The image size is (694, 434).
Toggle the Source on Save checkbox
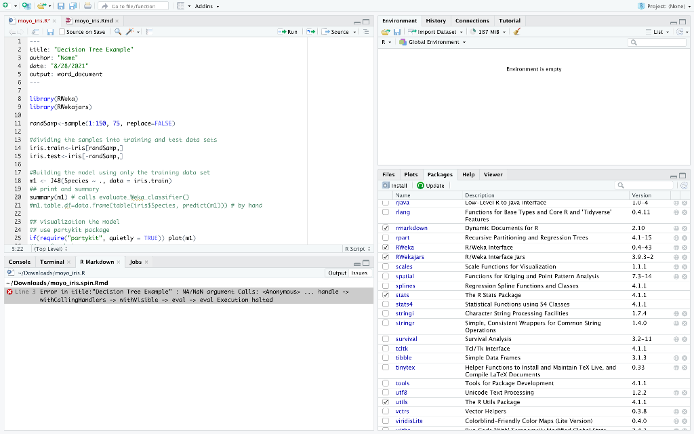pyautogui.click(x=62, y=32)
